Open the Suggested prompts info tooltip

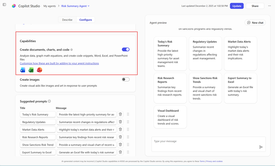pos(49,101)
